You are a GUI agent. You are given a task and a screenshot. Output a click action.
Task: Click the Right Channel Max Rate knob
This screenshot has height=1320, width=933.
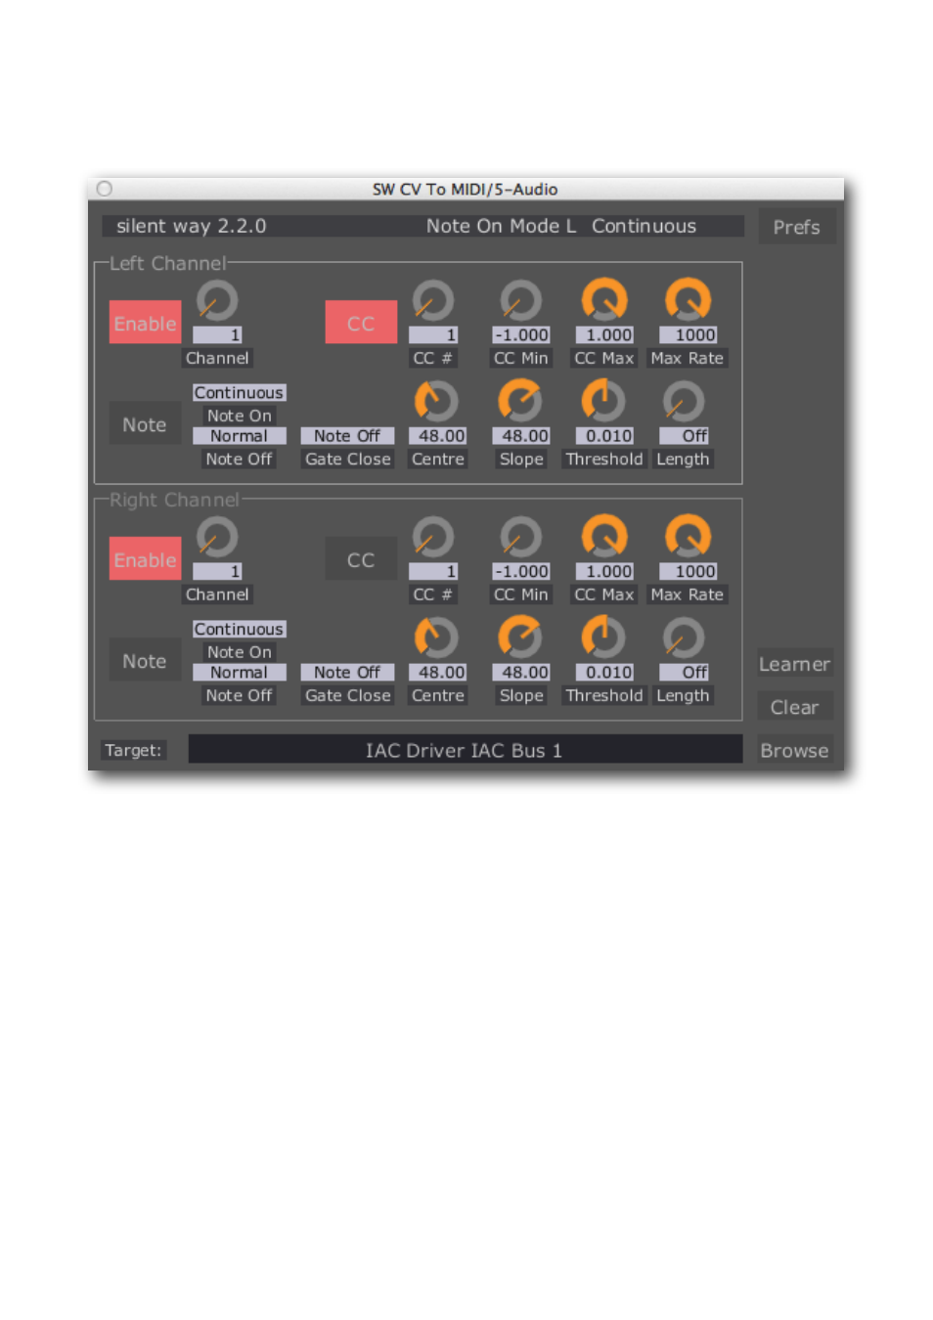click(x=688, y=537)
